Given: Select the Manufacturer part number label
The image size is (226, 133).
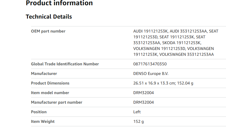Looking at the screenshot, I should (56, 102).
